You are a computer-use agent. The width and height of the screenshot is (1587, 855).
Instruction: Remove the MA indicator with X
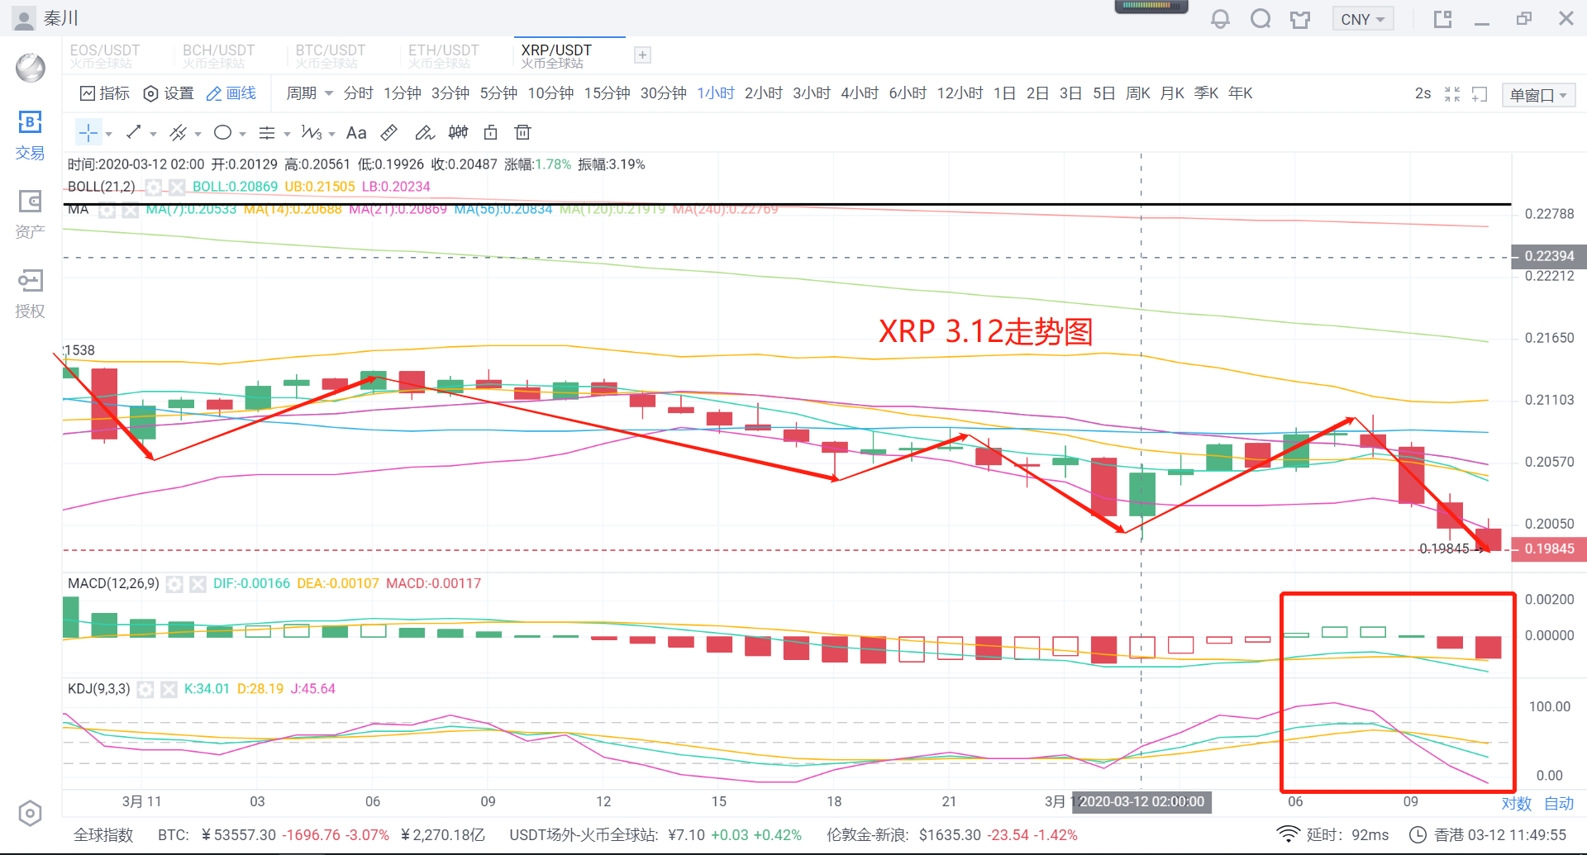130,210
